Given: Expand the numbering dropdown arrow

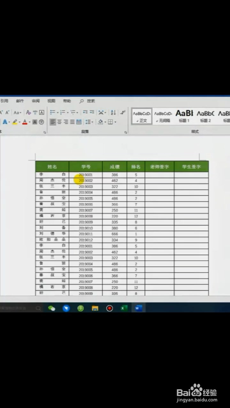Looking at the screenshot, I should [67, 113].
